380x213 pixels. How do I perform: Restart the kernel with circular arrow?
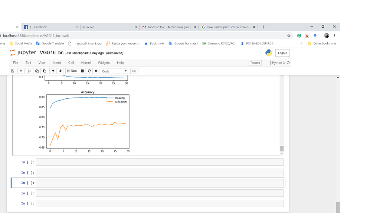pyautogui.click(x=89, y=71)
